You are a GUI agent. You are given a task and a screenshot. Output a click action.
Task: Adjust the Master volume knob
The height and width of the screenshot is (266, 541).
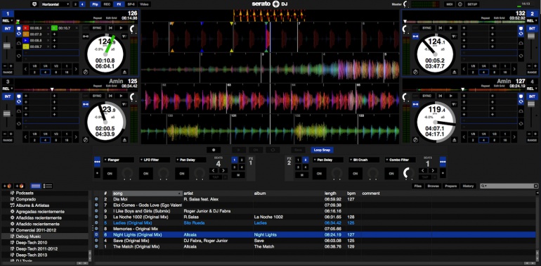pyautogui.click(x=406, y=4)
